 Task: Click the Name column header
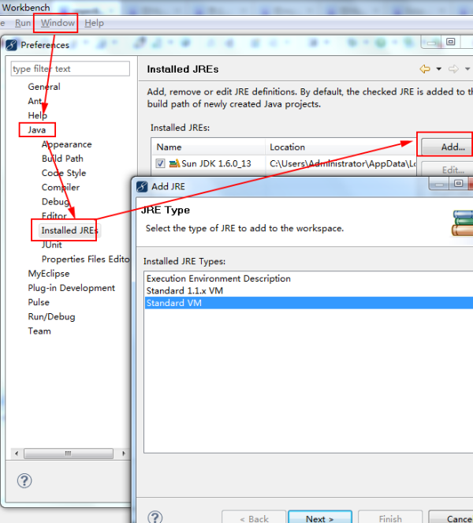[208, 147]
